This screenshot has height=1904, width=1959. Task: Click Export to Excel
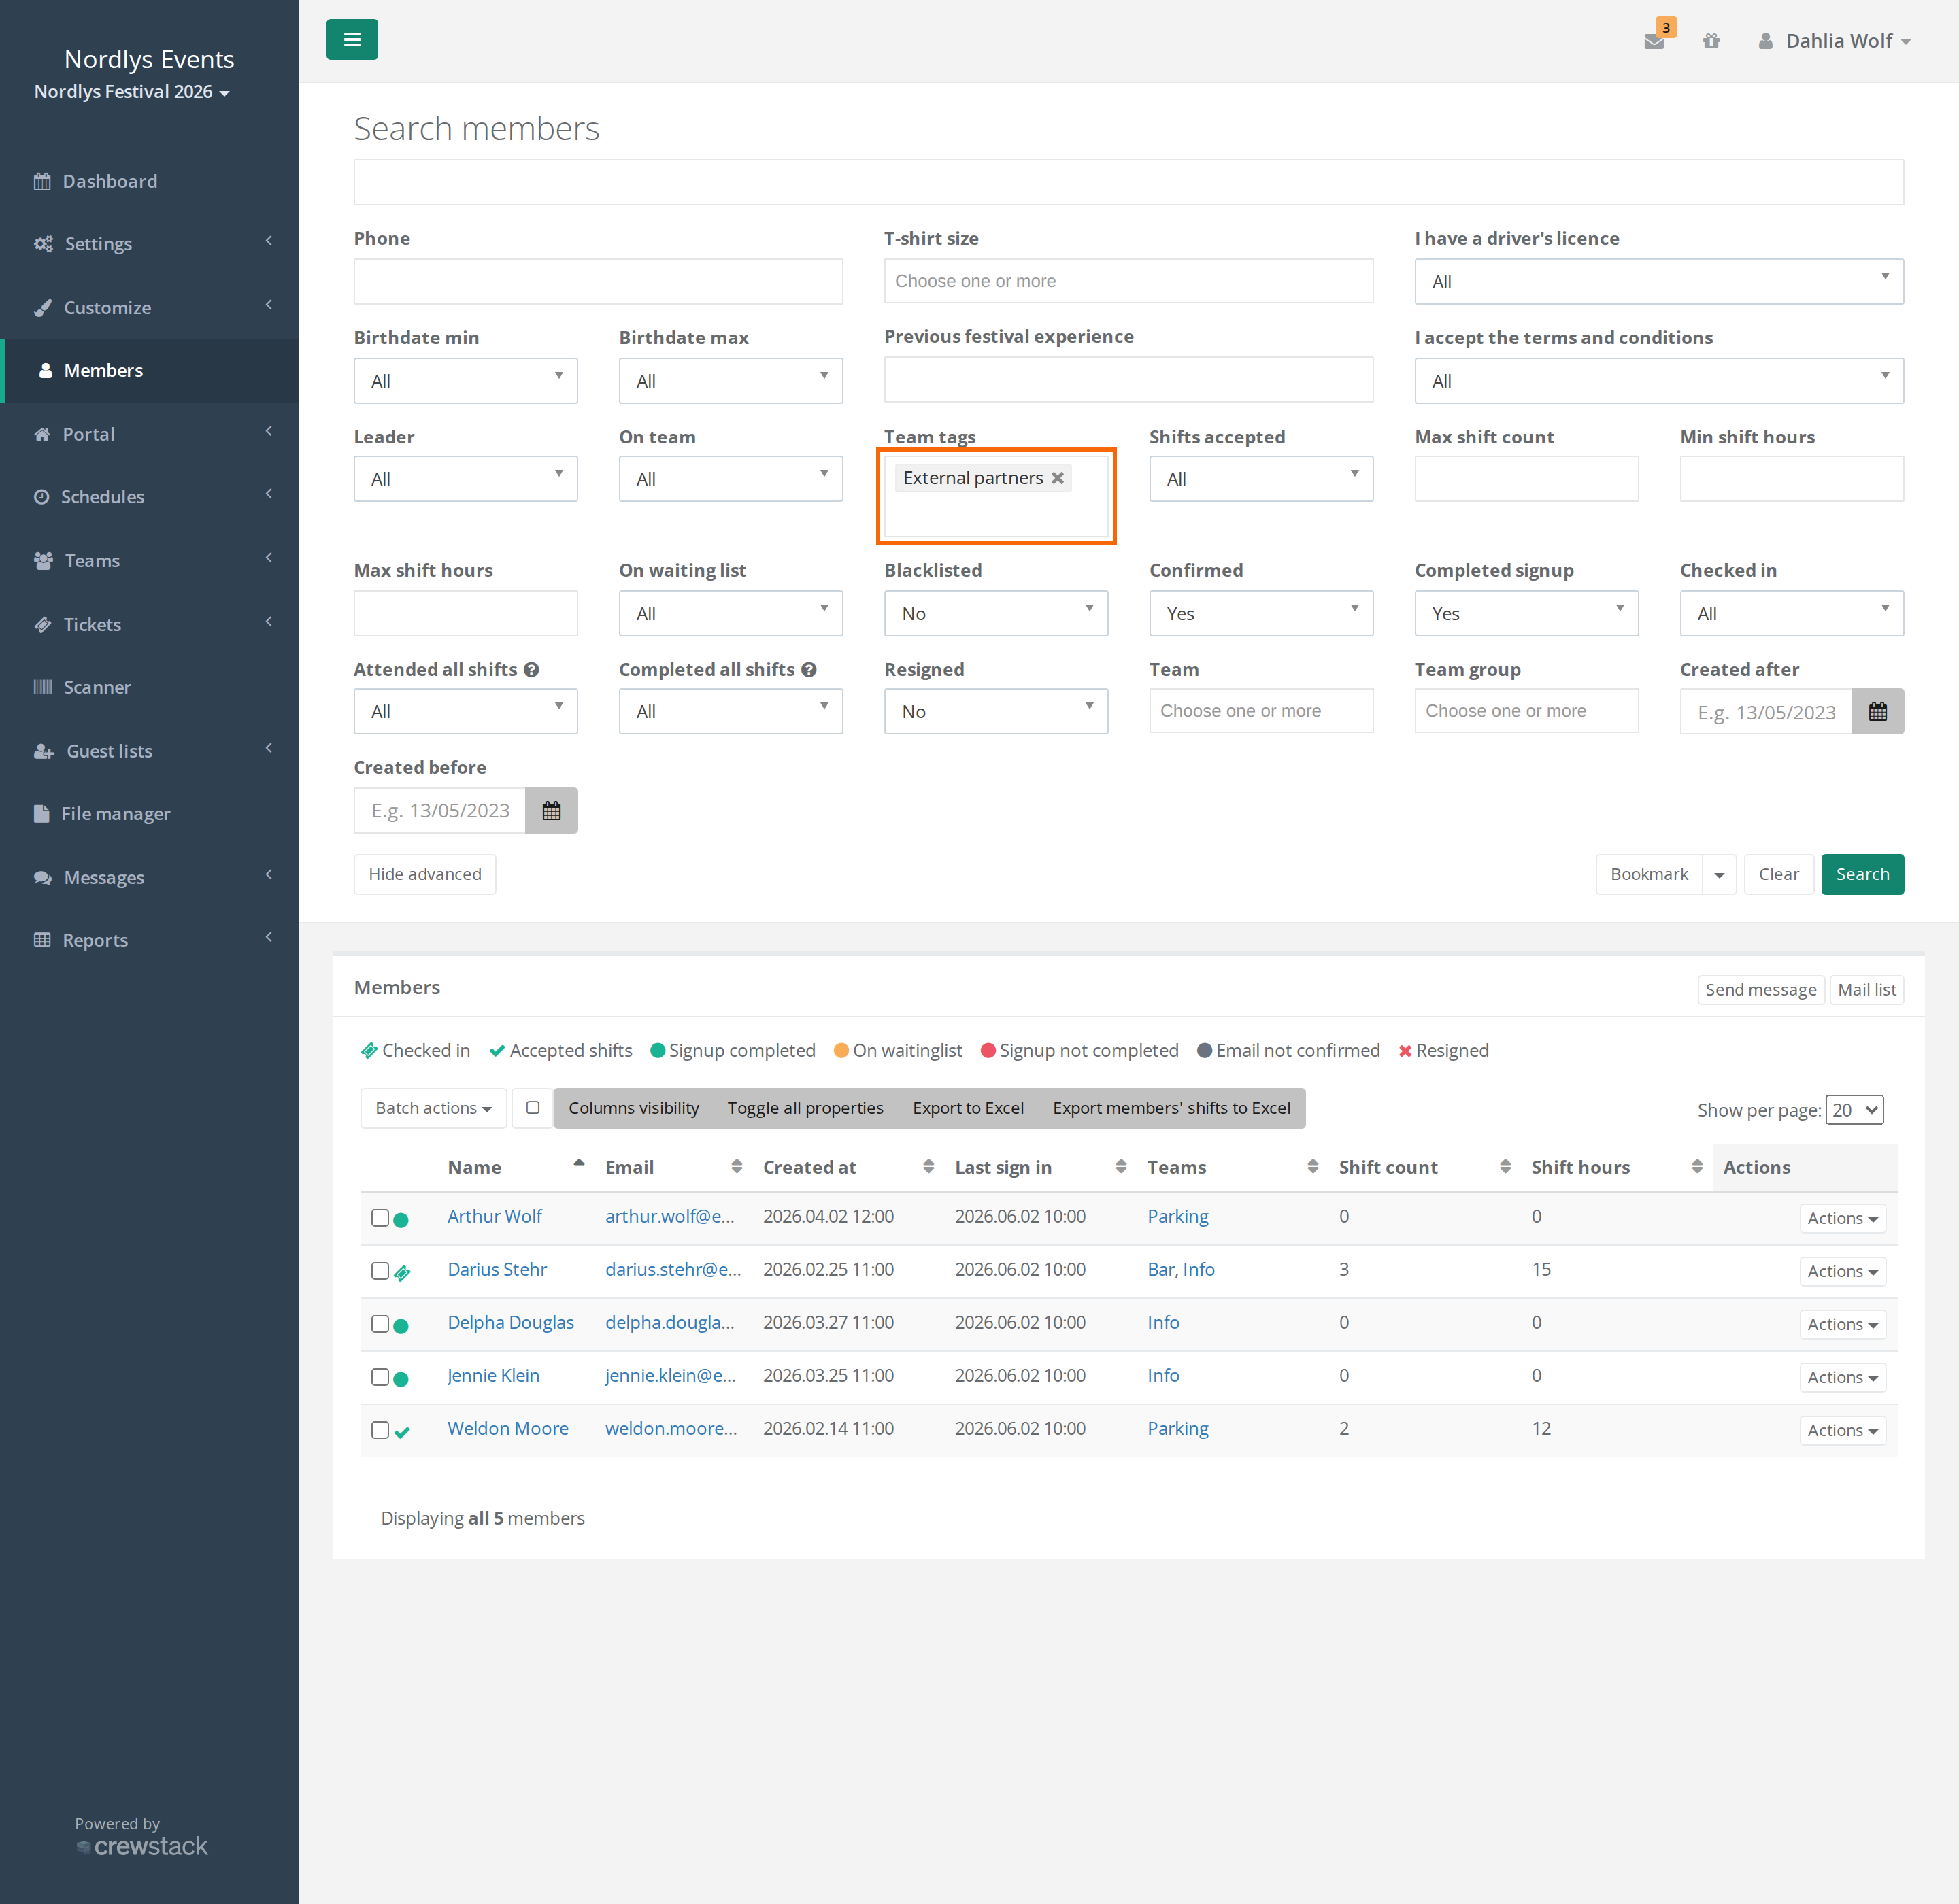coord(967,1108)
